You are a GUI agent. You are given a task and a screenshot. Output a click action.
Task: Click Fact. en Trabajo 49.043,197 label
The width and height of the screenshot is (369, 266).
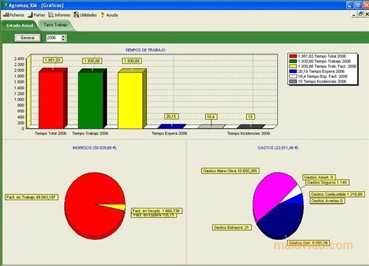pos(32,197)
